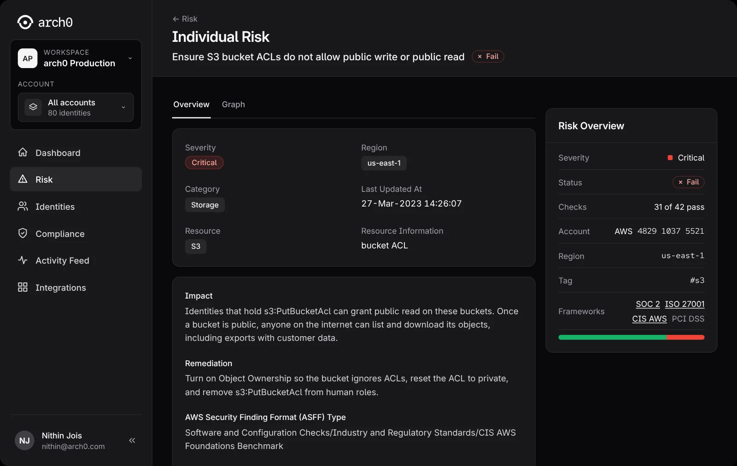Click the red Critical indicator in Risk Overview
The width and height of the screenshot is (737, 466).
pos(670,158)
